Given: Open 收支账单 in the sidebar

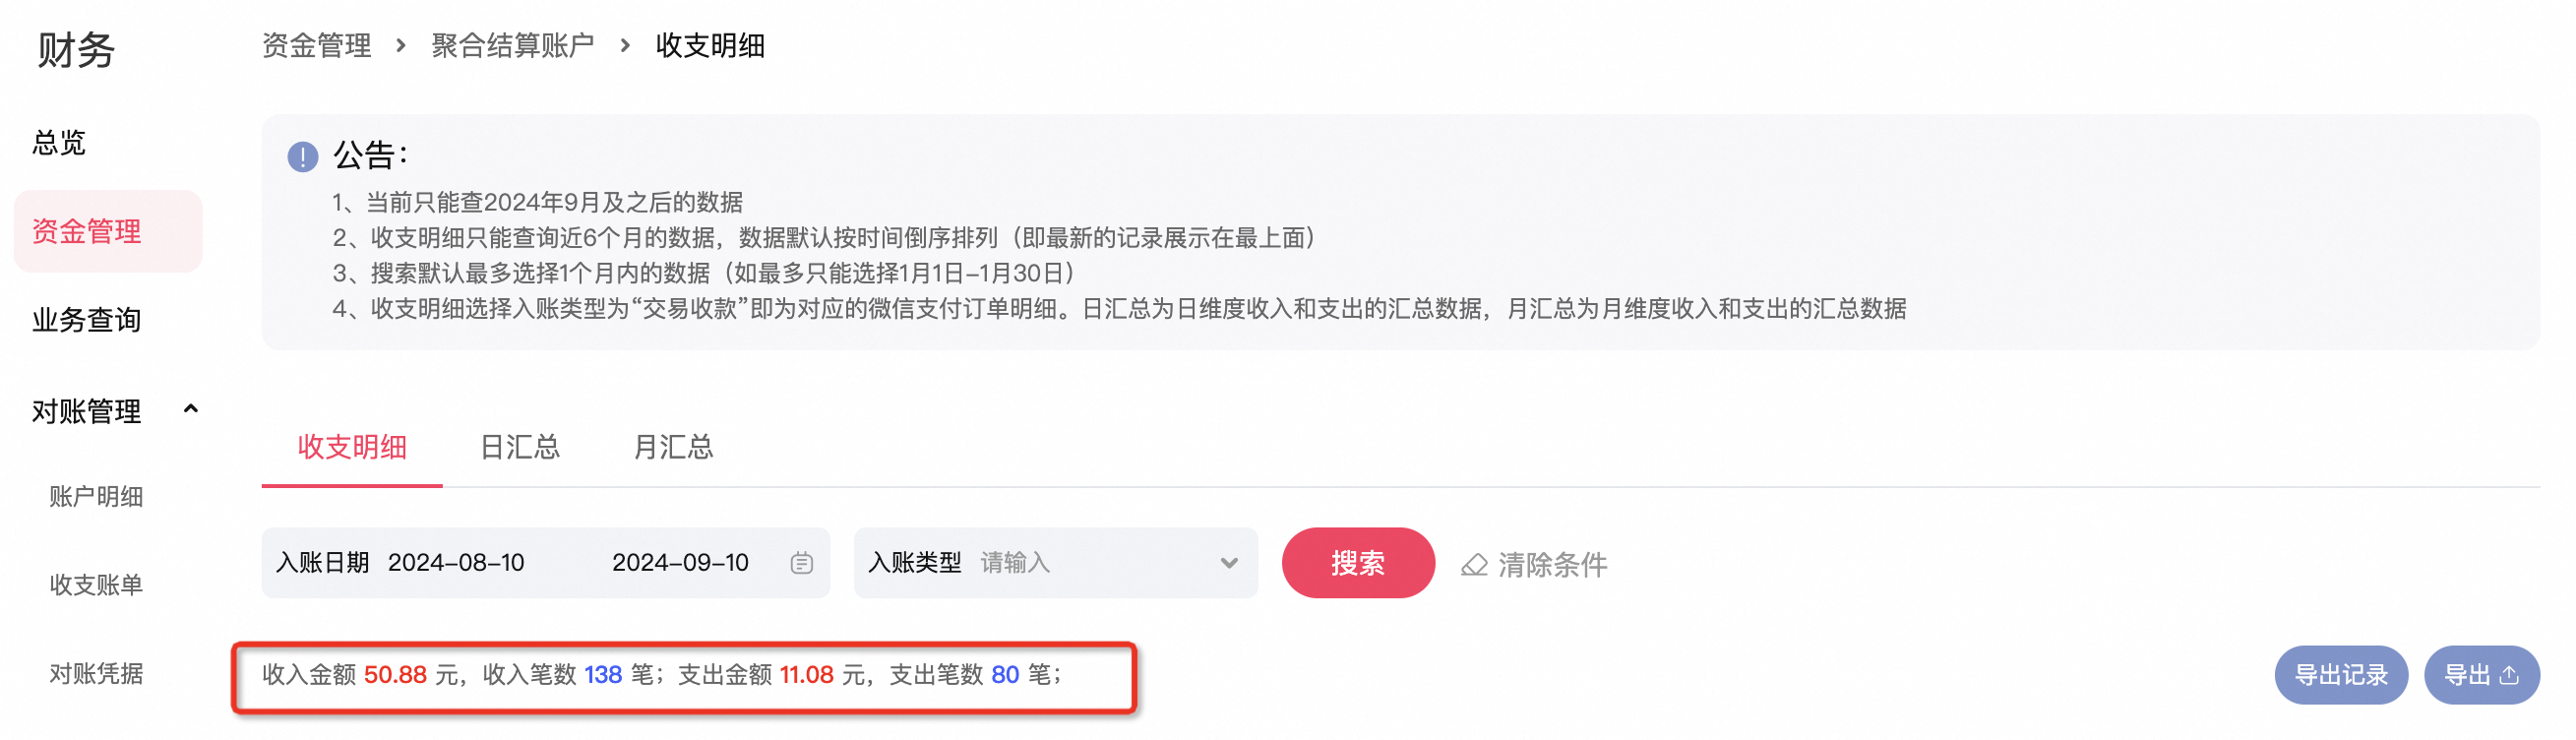Looking at the screenshot, I should coord(95,584).
